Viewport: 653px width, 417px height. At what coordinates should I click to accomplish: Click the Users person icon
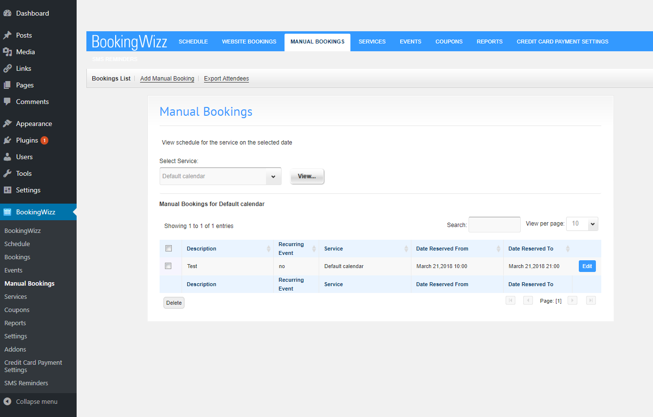click(7, 157)
